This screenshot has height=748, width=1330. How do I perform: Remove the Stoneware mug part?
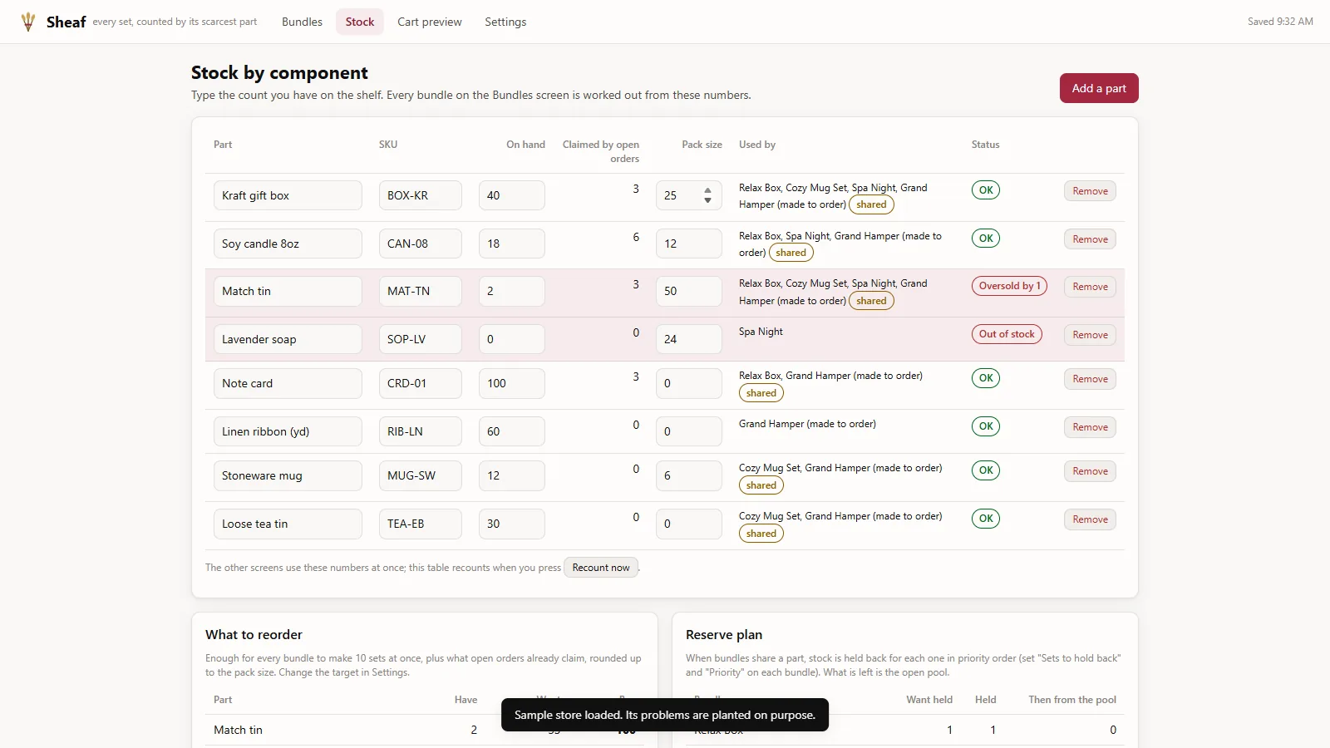click(x=1090, y=471)
